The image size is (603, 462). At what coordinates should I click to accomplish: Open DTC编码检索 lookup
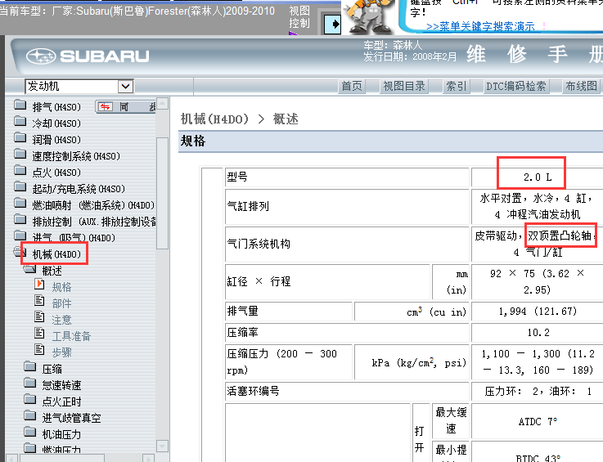515,86
